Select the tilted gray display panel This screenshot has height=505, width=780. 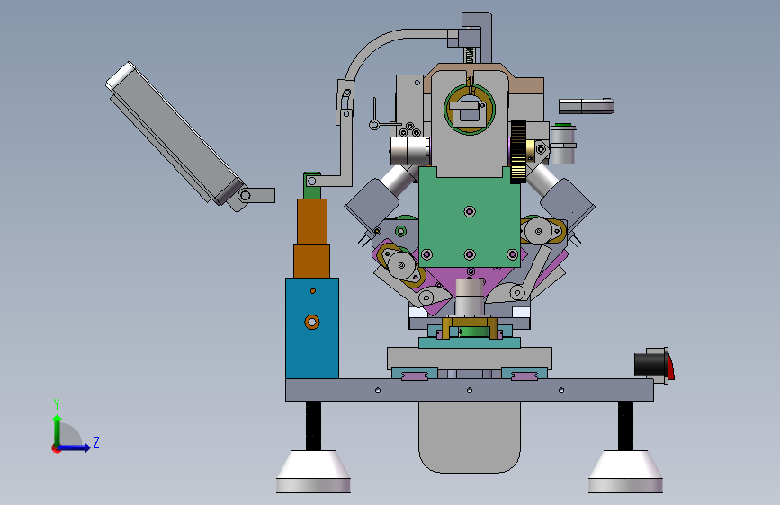[175, 133]
